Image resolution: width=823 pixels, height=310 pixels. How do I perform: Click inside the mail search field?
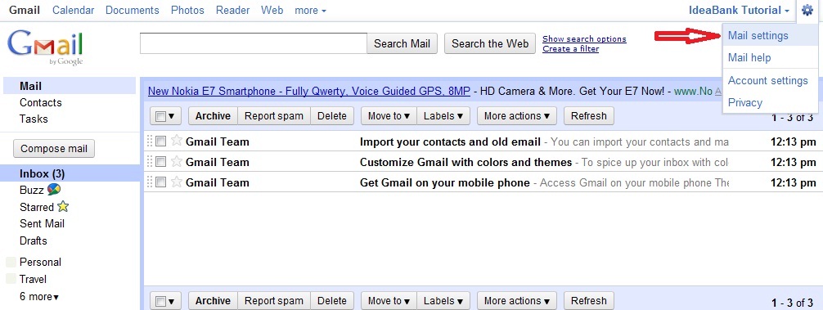tap(254, 43)
